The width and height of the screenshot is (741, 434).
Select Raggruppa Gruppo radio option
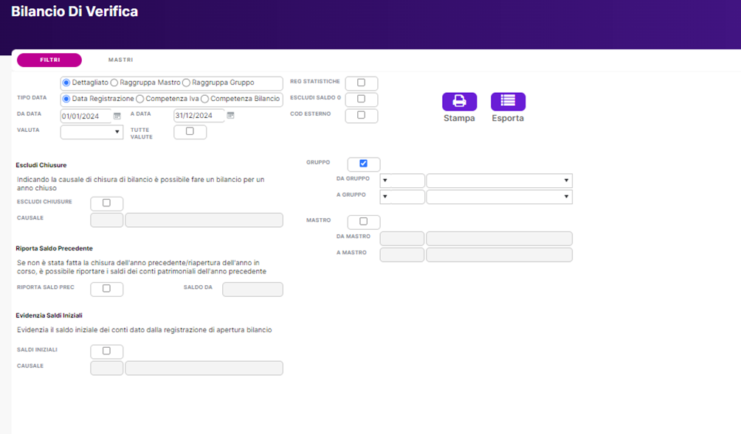pyautogui.click(x=186, y=83)
